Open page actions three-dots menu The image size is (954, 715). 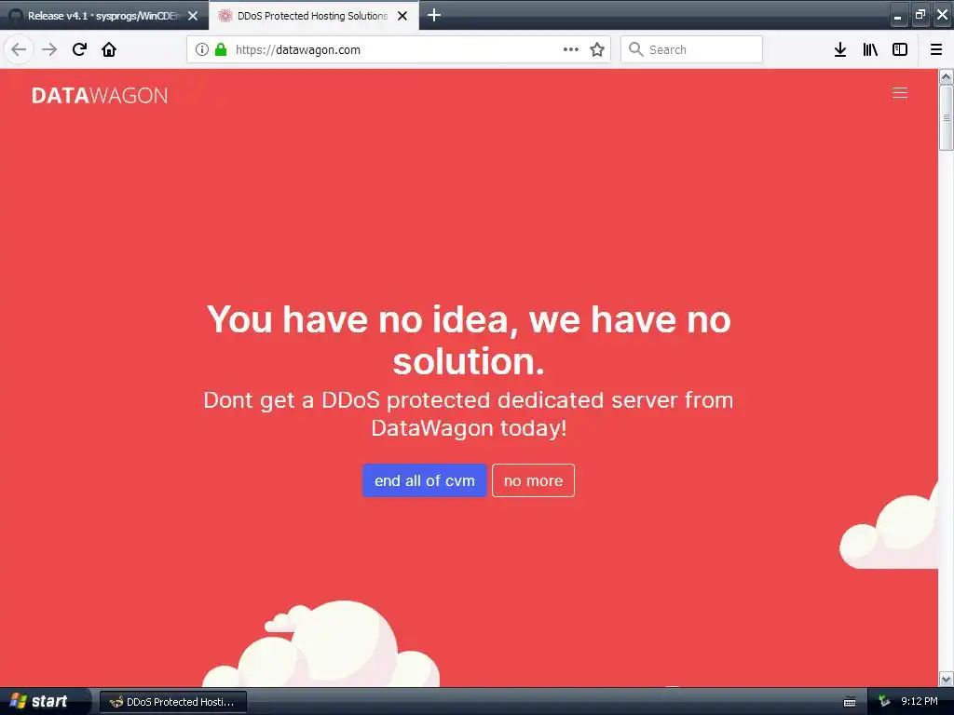click(x=571, y=49)
